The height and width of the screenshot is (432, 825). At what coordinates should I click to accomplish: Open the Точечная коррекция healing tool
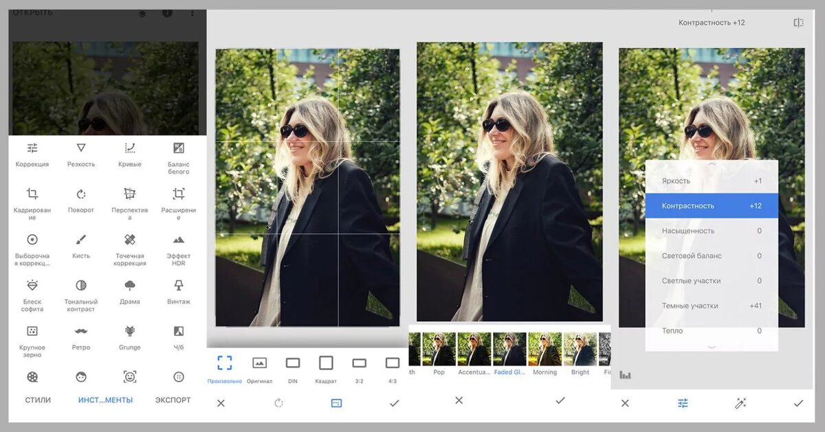click(x=130, y=250)
